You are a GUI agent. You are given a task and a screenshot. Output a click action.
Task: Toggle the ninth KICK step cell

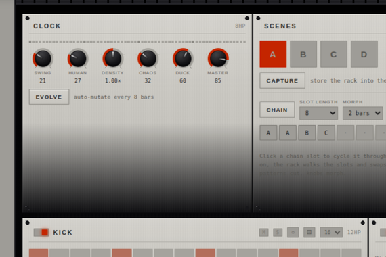205,253
